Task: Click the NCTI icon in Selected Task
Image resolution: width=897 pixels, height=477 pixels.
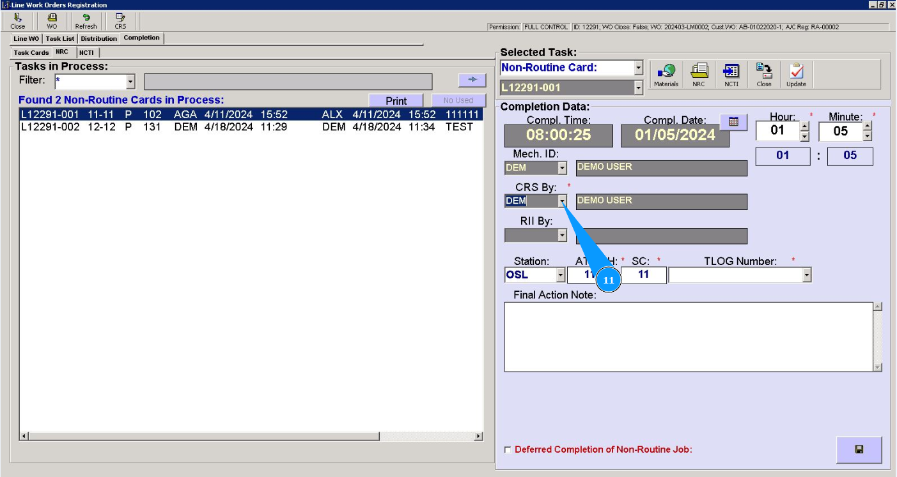Action: click(x=731, y=75)
